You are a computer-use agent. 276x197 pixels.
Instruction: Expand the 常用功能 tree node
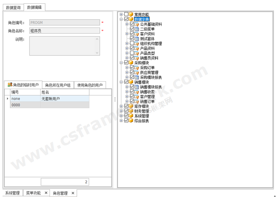pyautogui.click(x=121, y=14)
